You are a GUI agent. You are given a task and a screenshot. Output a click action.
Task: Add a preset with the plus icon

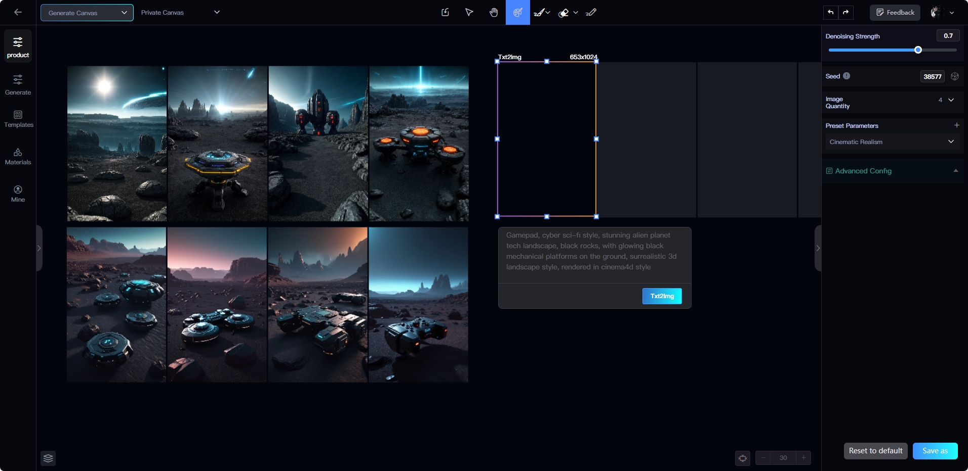point(956,125)
